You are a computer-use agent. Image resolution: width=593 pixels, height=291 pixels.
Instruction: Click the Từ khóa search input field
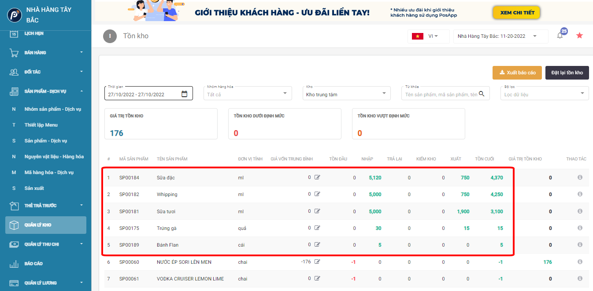(x=441, y=94)
